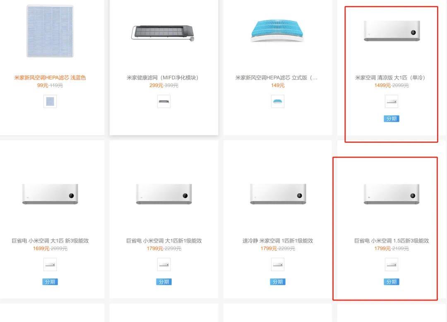Click the 大1匹新1级能效 air conditioner image
The image size is (447, 322).
coord(164,194)
